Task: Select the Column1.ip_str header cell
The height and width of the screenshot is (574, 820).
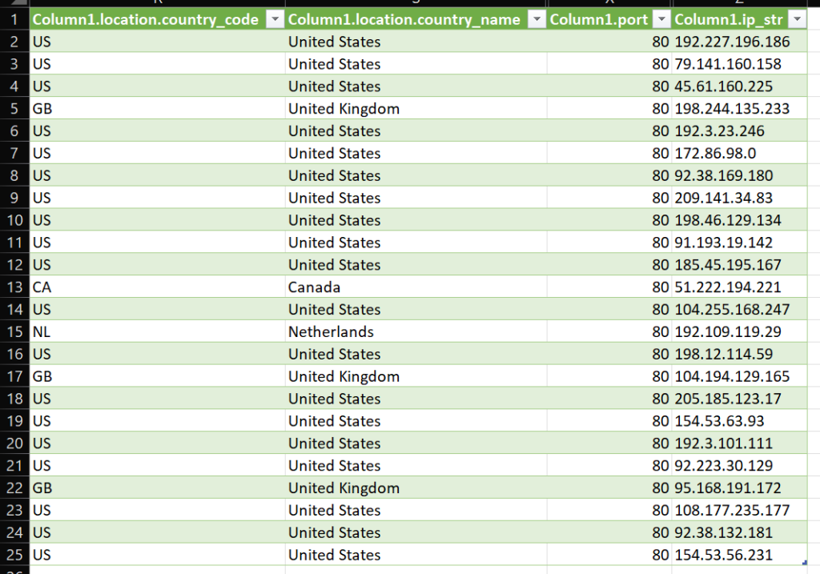Action: pos(739,19)
